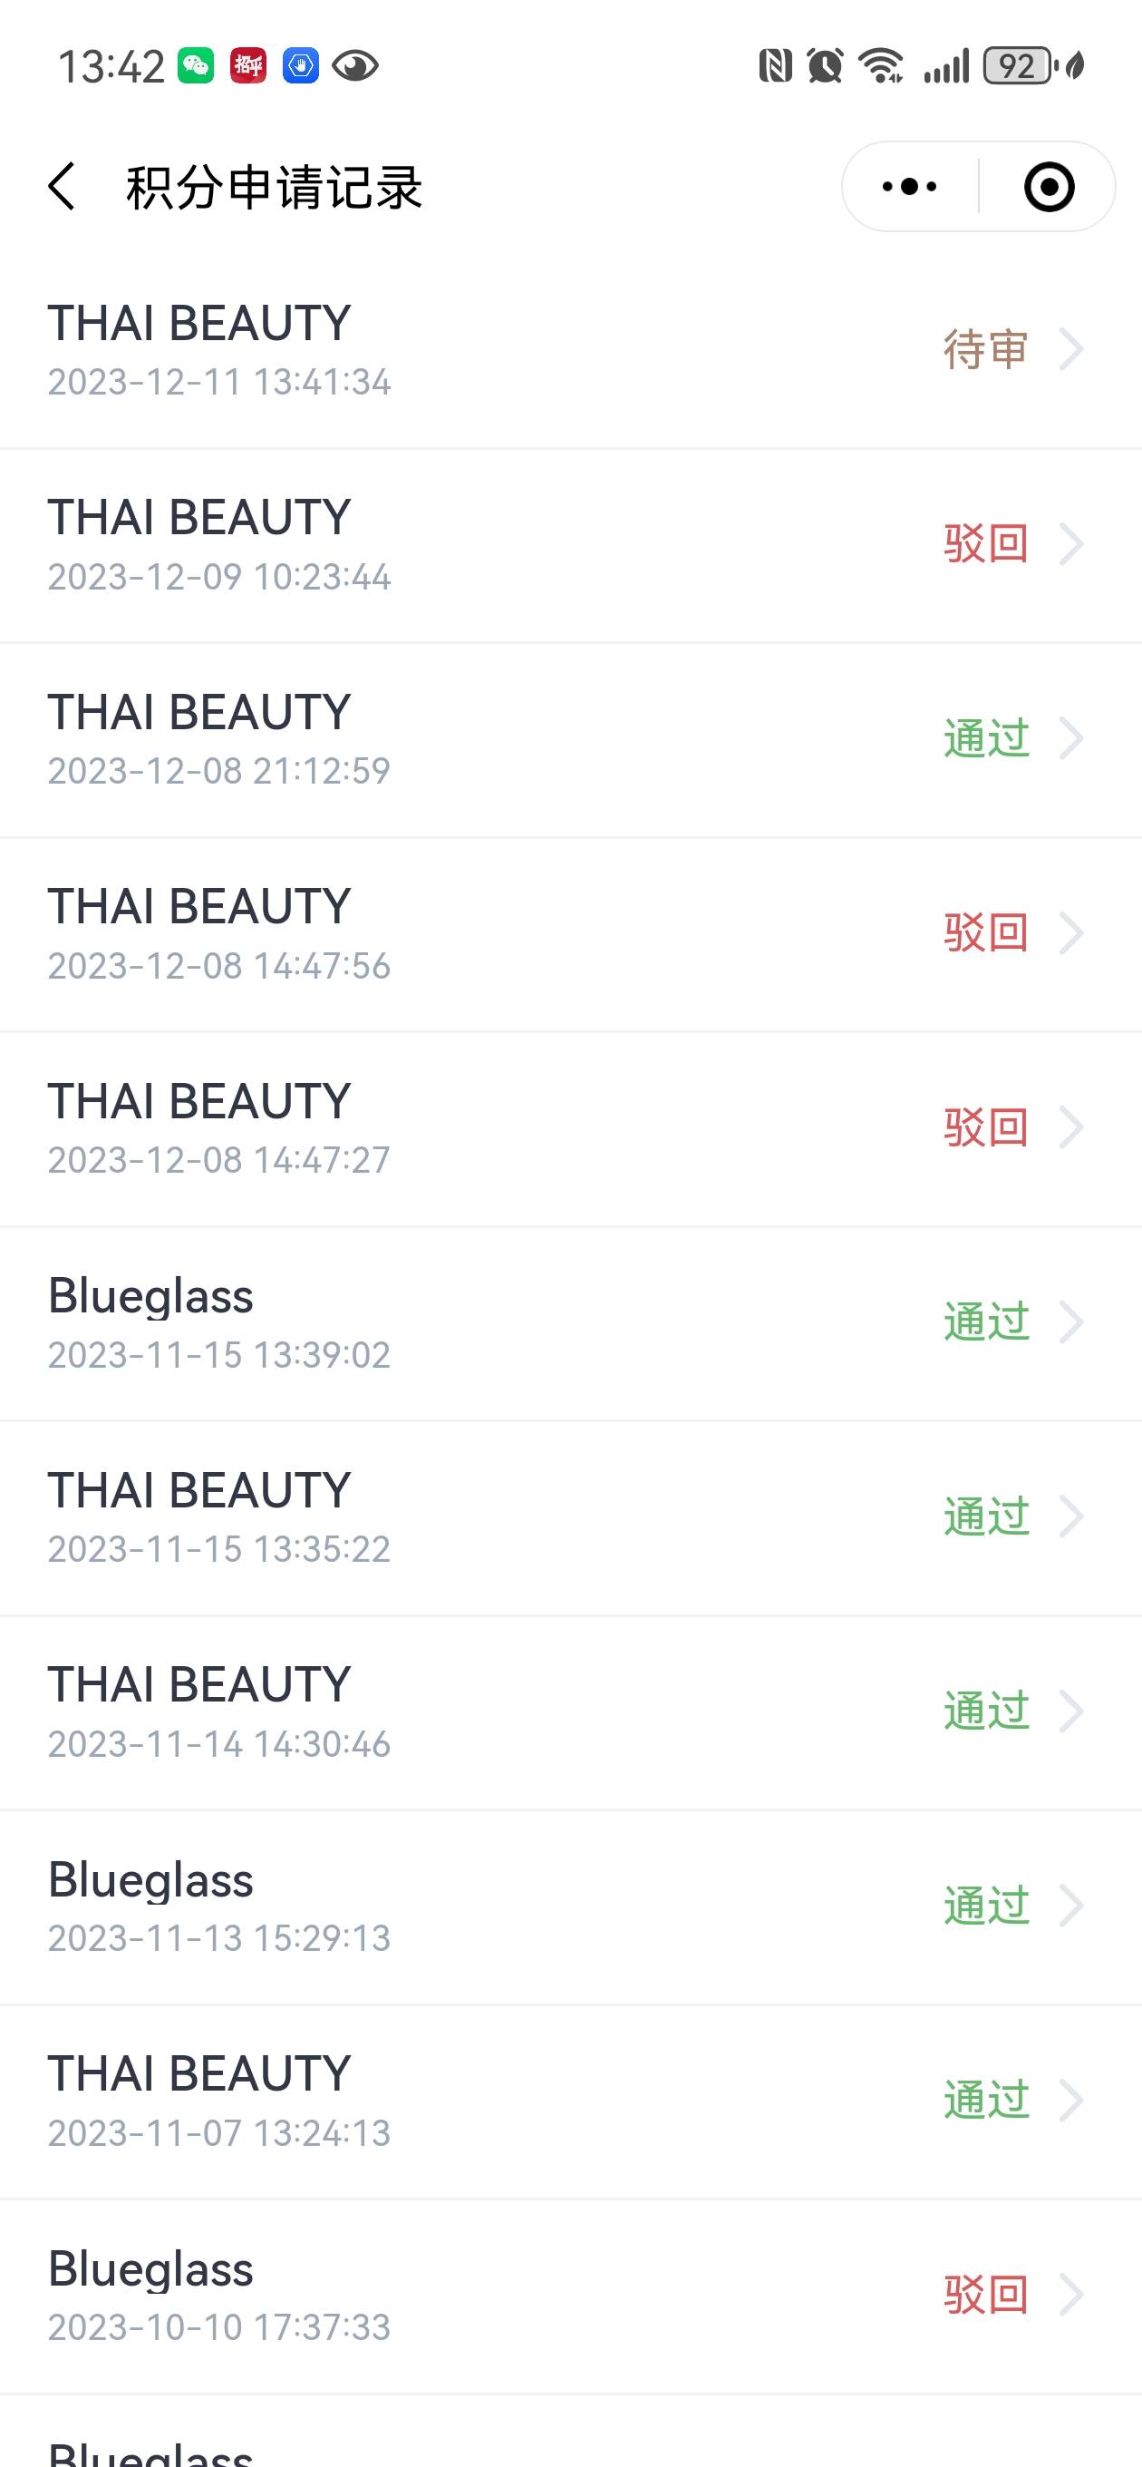Tap 通过 status on 2023-11-14 14:30:46 entry
The image size is (1142, 2467).
[x=986, y=1711]
